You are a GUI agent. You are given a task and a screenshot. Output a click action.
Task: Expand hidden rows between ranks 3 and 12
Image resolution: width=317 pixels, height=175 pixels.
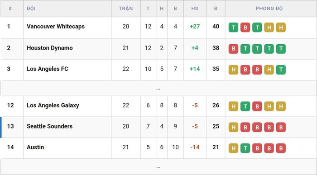pyautogui.click(x=158, y=88)
